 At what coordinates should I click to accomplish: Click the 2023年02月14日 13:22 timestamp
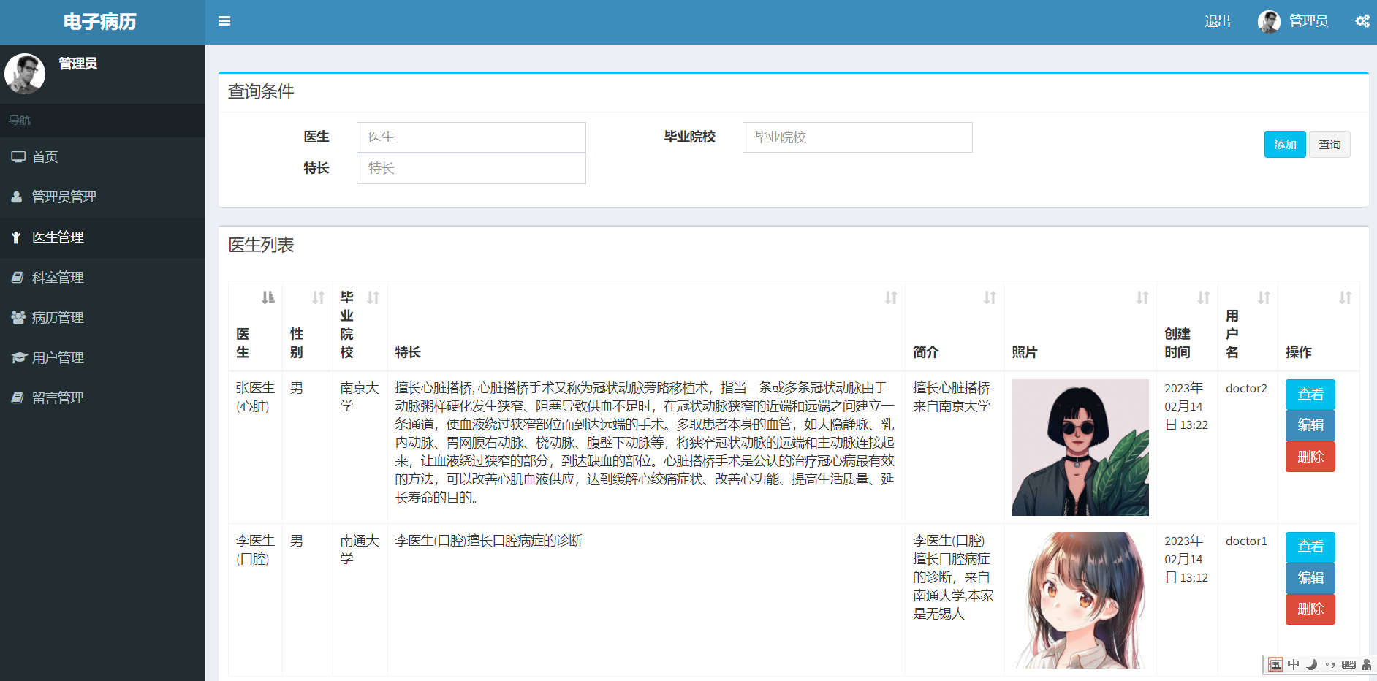tap(1186, 406)
